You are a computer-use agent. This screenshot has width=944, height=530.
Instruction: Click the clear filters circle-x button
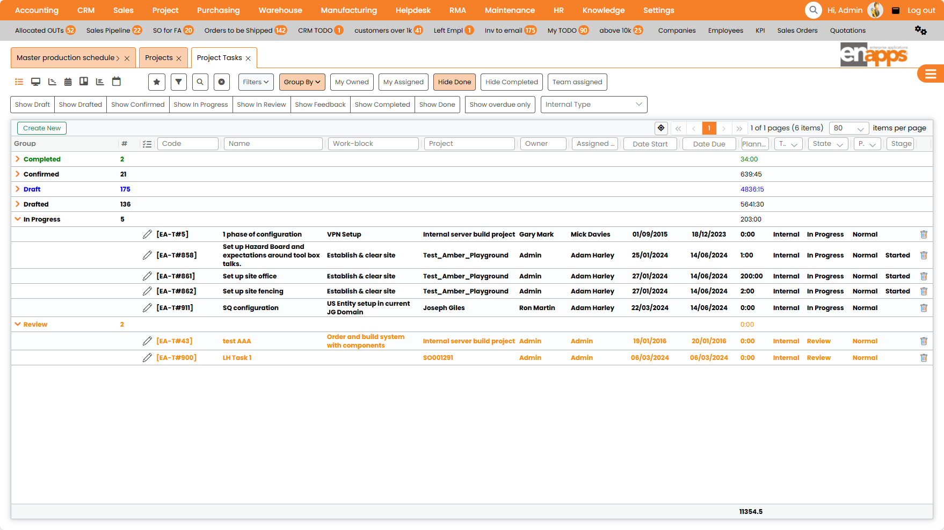point(222,82)
